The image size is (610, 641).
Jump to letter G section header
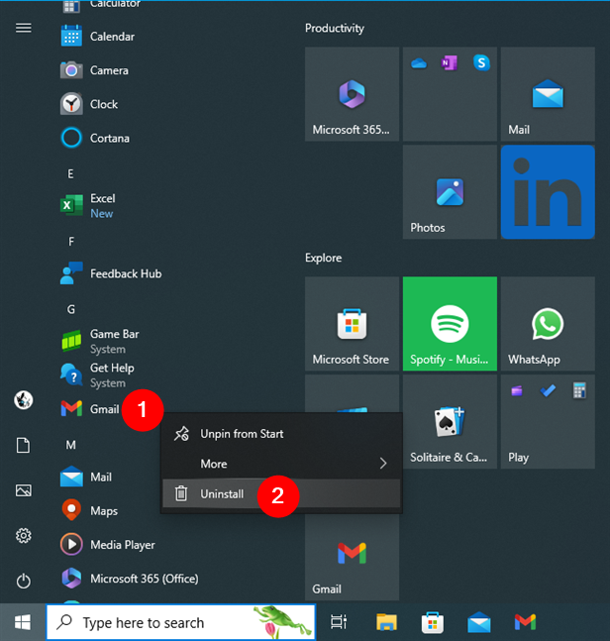70,309
